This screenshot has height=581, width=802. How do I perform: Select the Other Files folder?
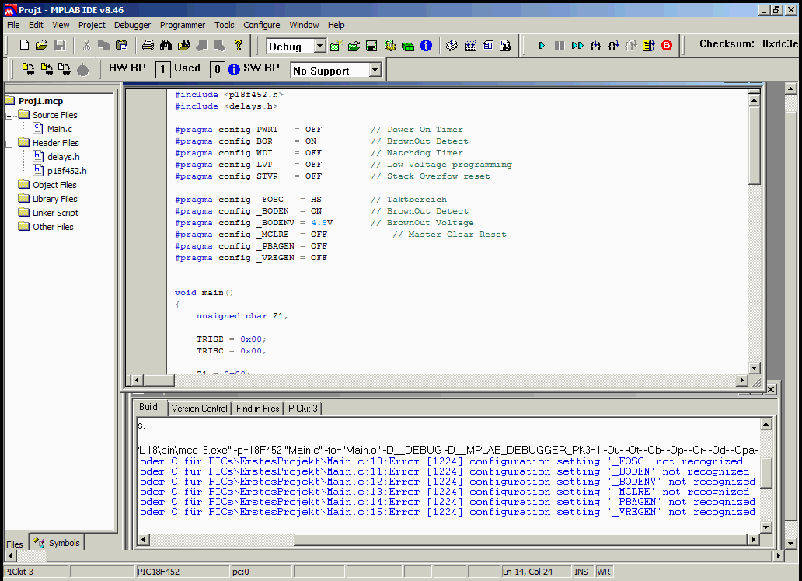point(53,227)
